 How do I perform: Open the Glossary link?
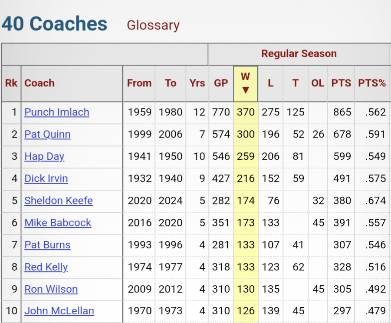point(153,25)
